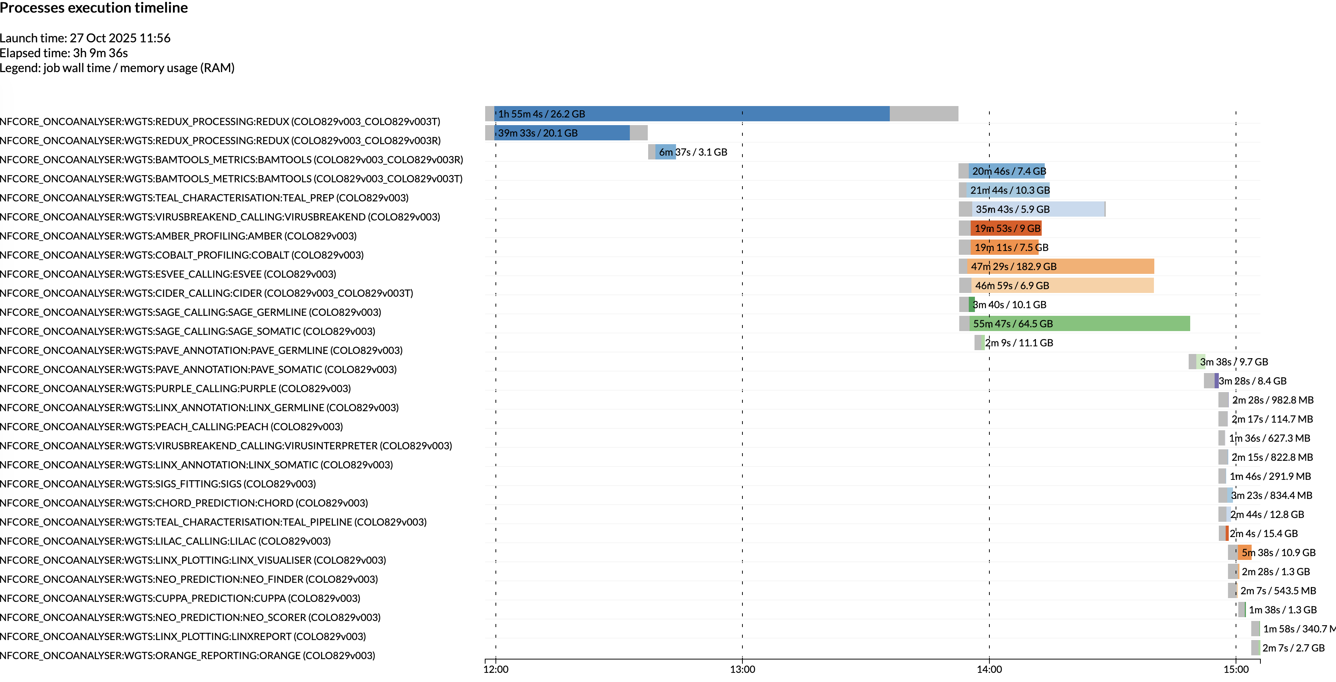Select the BAMTOOLS 6m 37s bar
The height and width of the screenshot is (682, 1336).
pyautogui.click(x=665, y=152)
